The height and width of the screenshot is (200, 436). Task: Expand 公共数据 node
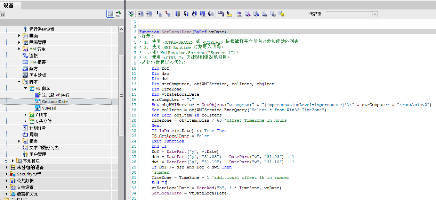coord(7,181)
